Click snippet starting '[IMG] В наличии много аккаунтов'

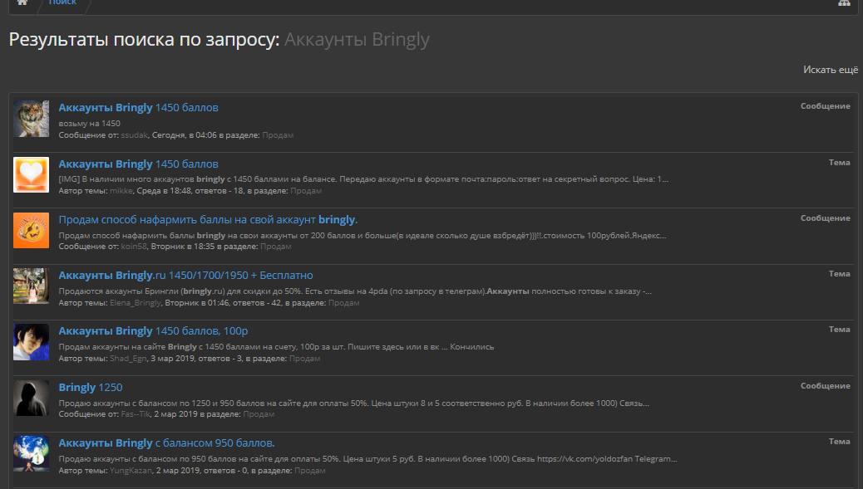tap(363, 179)
